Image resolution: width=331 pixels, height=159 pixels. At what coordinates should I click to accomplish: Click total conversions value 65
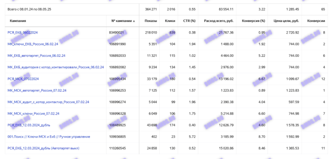(x=323, y=9)
